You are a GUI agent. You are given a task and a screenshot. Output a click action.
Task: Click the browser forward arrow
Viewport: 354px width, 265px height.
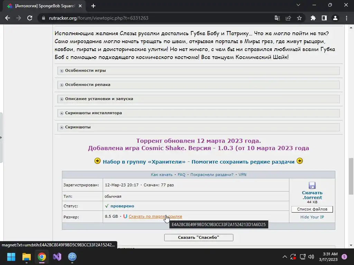[x=19, y=18]
